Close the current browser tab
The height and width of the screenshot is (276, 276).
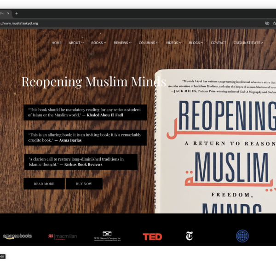click(8, 13)
